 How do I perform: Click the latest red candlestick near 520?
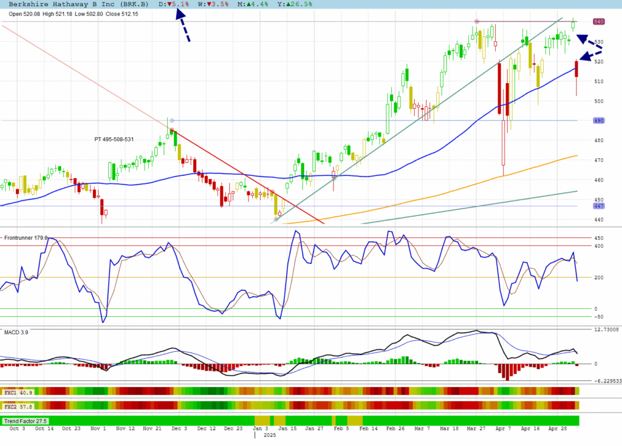[x=576, y=69]
